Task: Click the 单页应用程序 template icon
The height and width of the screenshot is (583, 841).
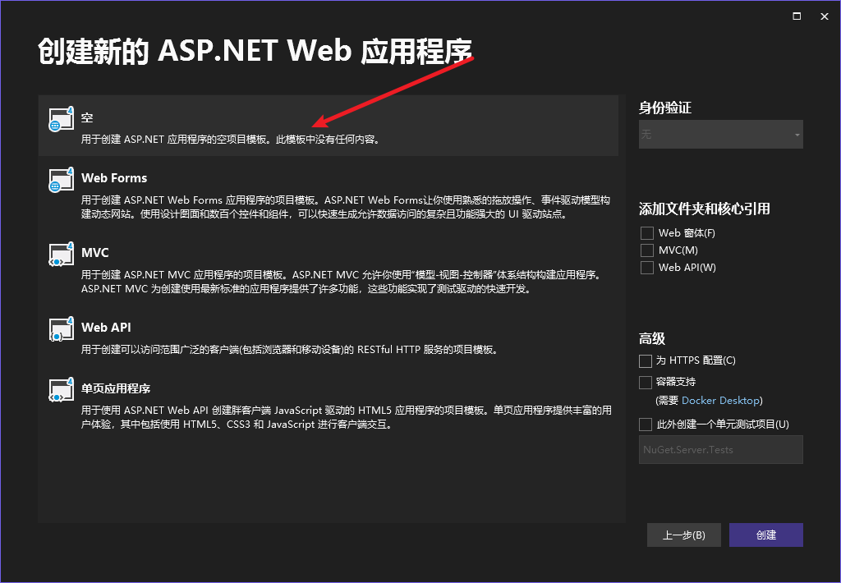Action: coord(61,390)
